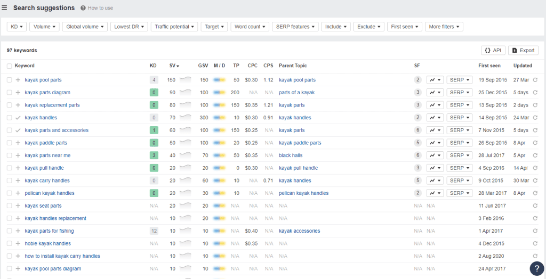
Task: Click the How to use help icon
Action: click(x=83, y=8)
